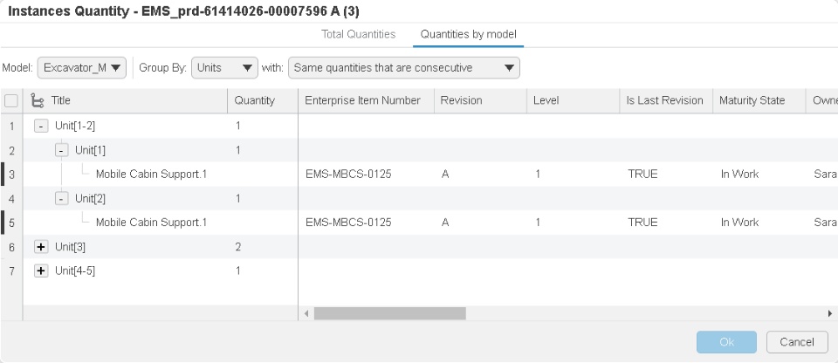Click the Cancel button
Viewport: 838px width, 363px height.
[x=796, y=342]
